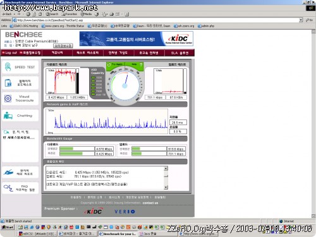Click the Search icon in the IE toolbar

(52, 14)
